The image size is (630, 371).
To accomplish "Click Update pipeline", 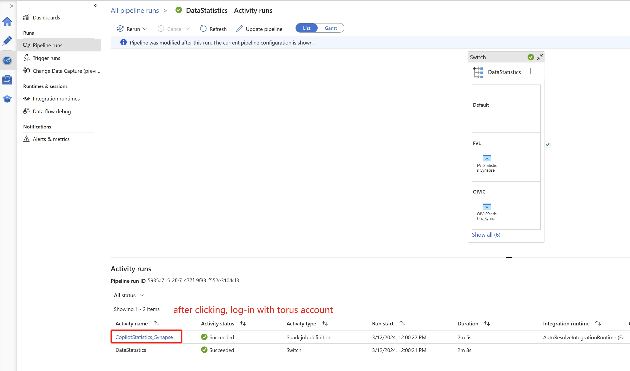I will 259,29.
